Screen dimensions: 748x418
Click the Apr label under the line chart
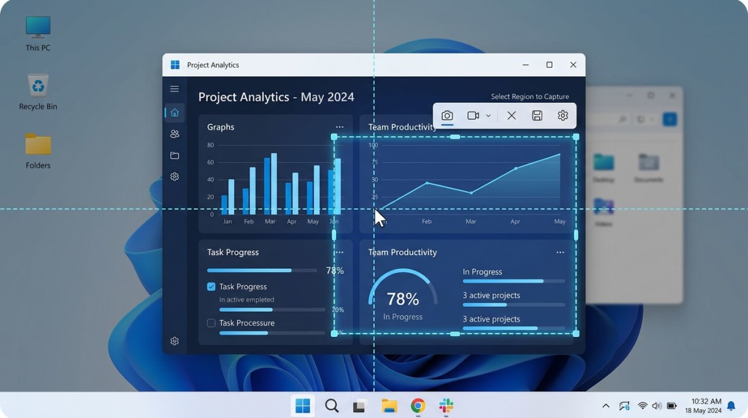pos(515,221)
